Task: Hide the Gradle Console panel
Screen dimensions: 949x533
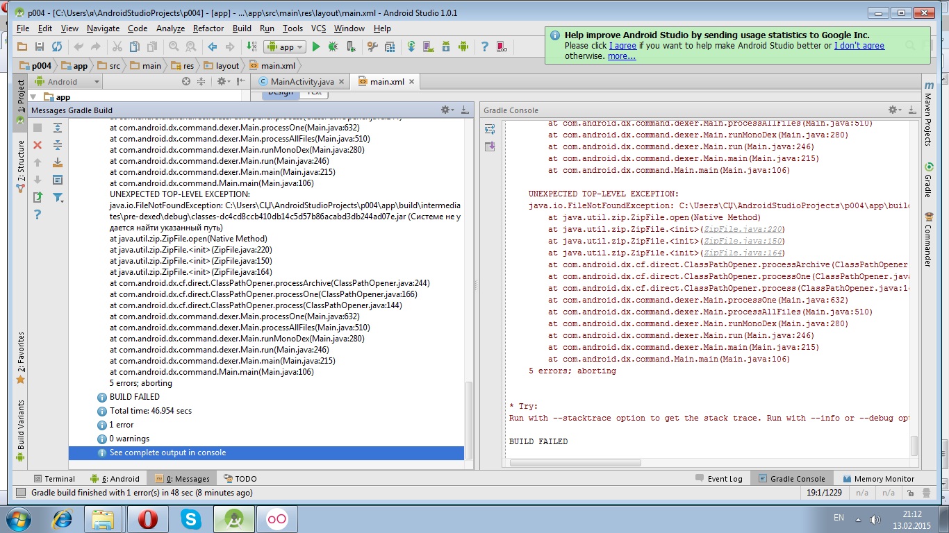Action: point(912,110)
